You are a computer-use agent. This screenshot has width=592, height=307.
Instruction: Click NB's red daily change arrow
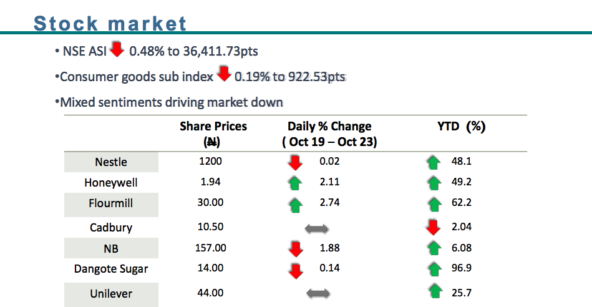[x=296, y=249]
